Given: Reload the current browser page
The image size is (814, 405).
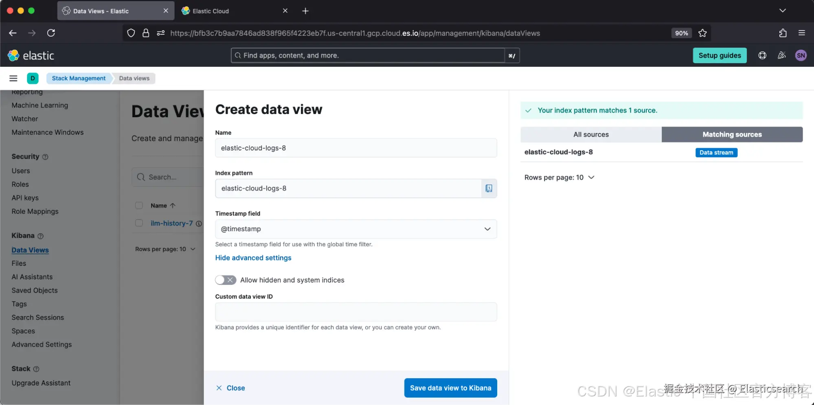Looking at the screenshot, I should [51, 33].
